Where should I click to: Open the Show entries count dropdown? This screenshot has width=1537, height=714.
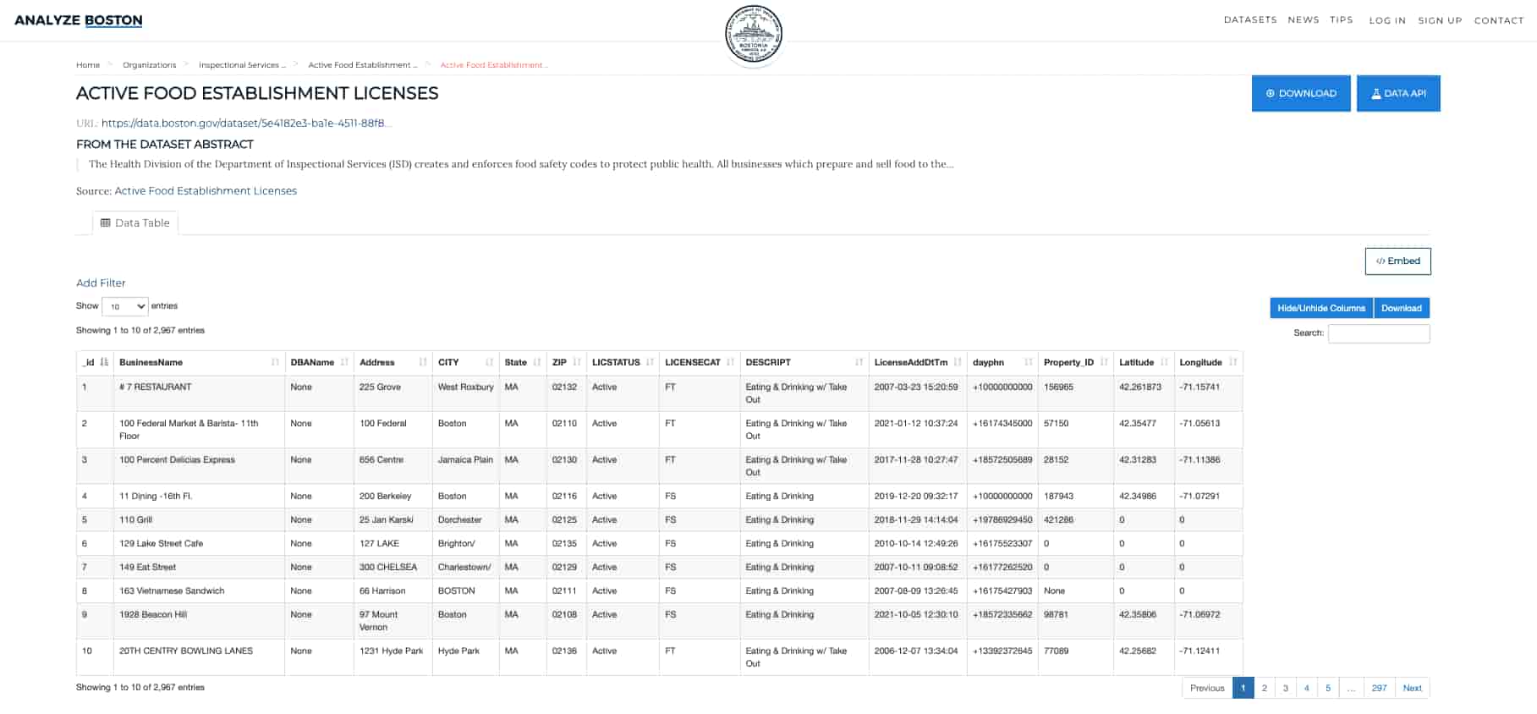pos(125,306)
